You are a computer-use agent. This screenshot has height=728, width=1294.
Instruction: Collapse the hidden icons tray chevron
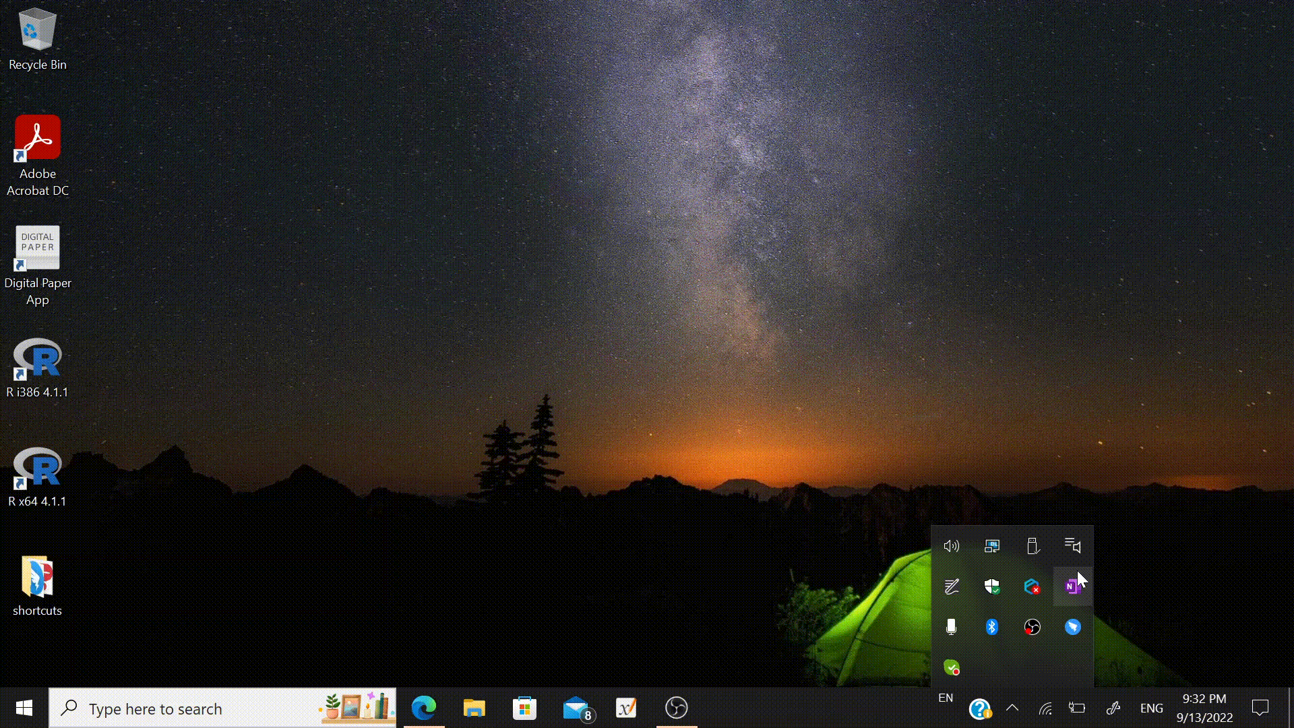coord(1012,708)
